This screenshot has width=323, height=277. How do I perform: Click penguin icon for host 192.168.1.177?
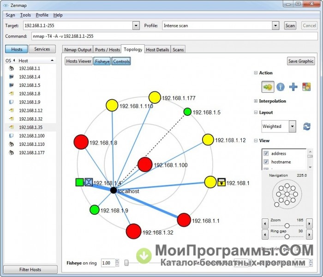(x=12, y=152)
